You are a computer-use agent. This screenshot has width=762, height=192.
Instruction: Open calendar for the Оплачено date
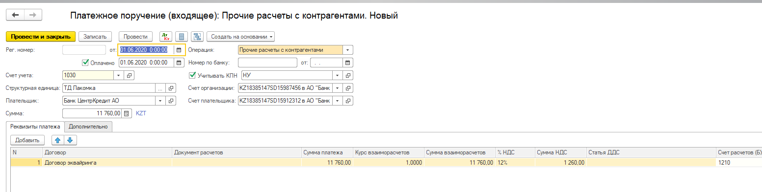point(179,63)
